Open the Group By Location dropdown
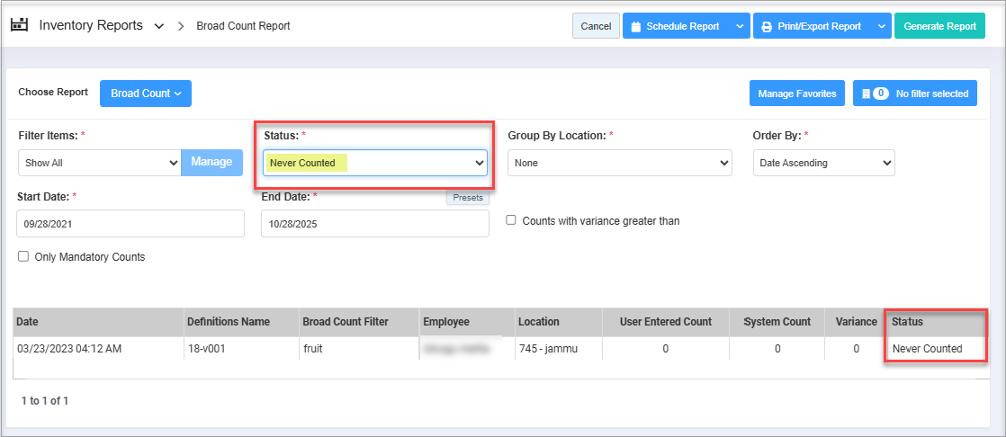The width and height of the screenshot is (1006, 437). [619, 163]
